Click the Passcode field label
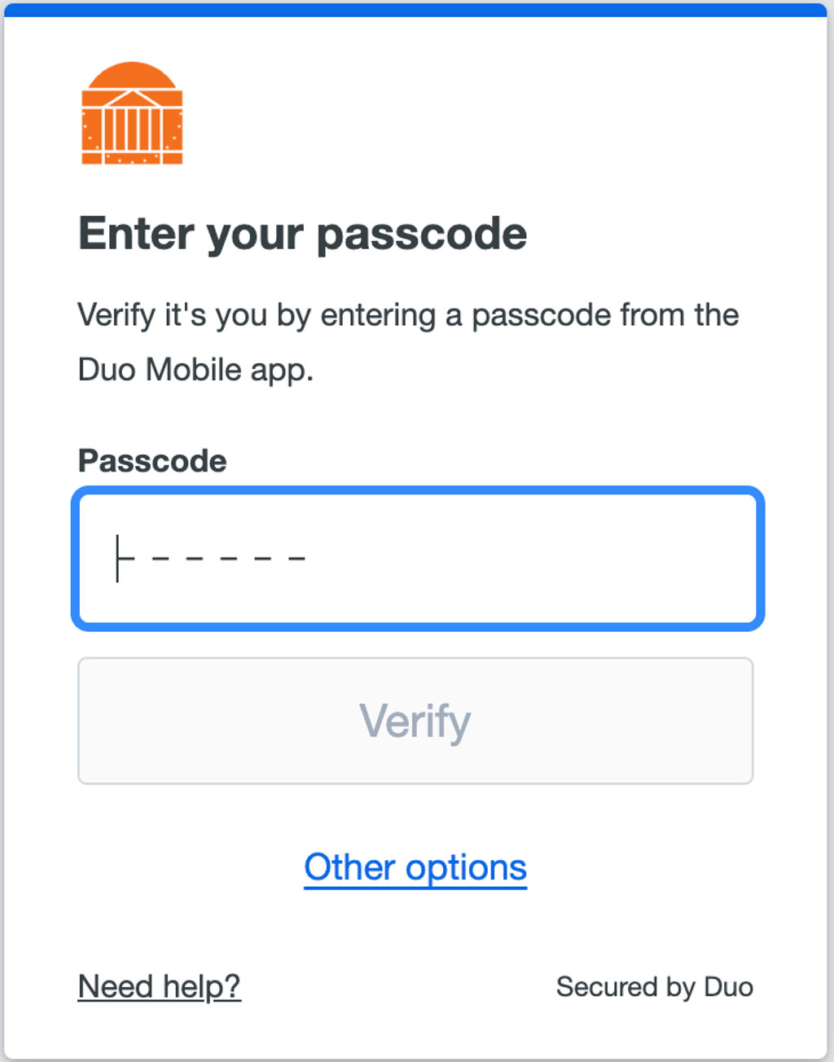The height and width of the screenshot is (1062, 834). 152,461
